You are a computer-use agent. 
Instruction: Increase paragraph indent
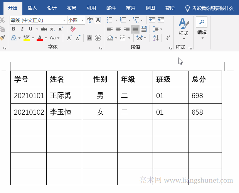click(x=161, y=20)
